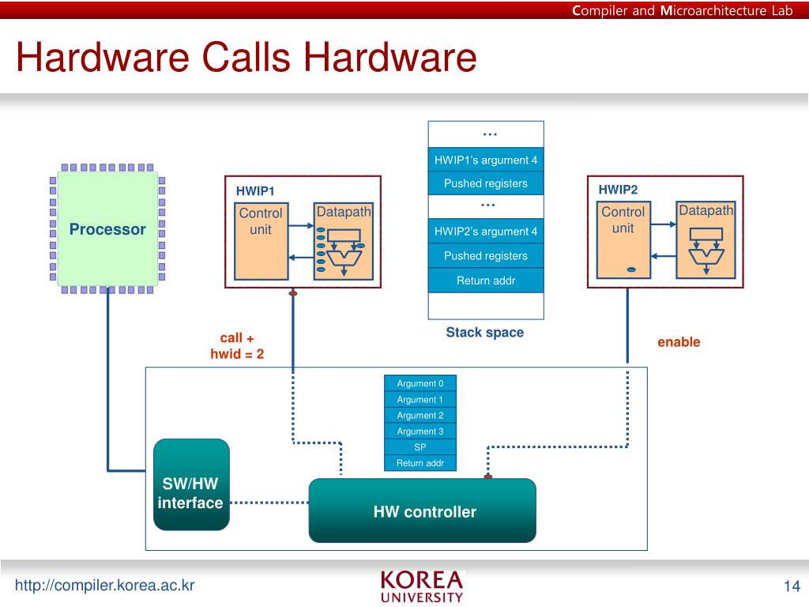Click 'Return addr' row in the argument register list
809x607 pixels.
(x=420, y=463)
